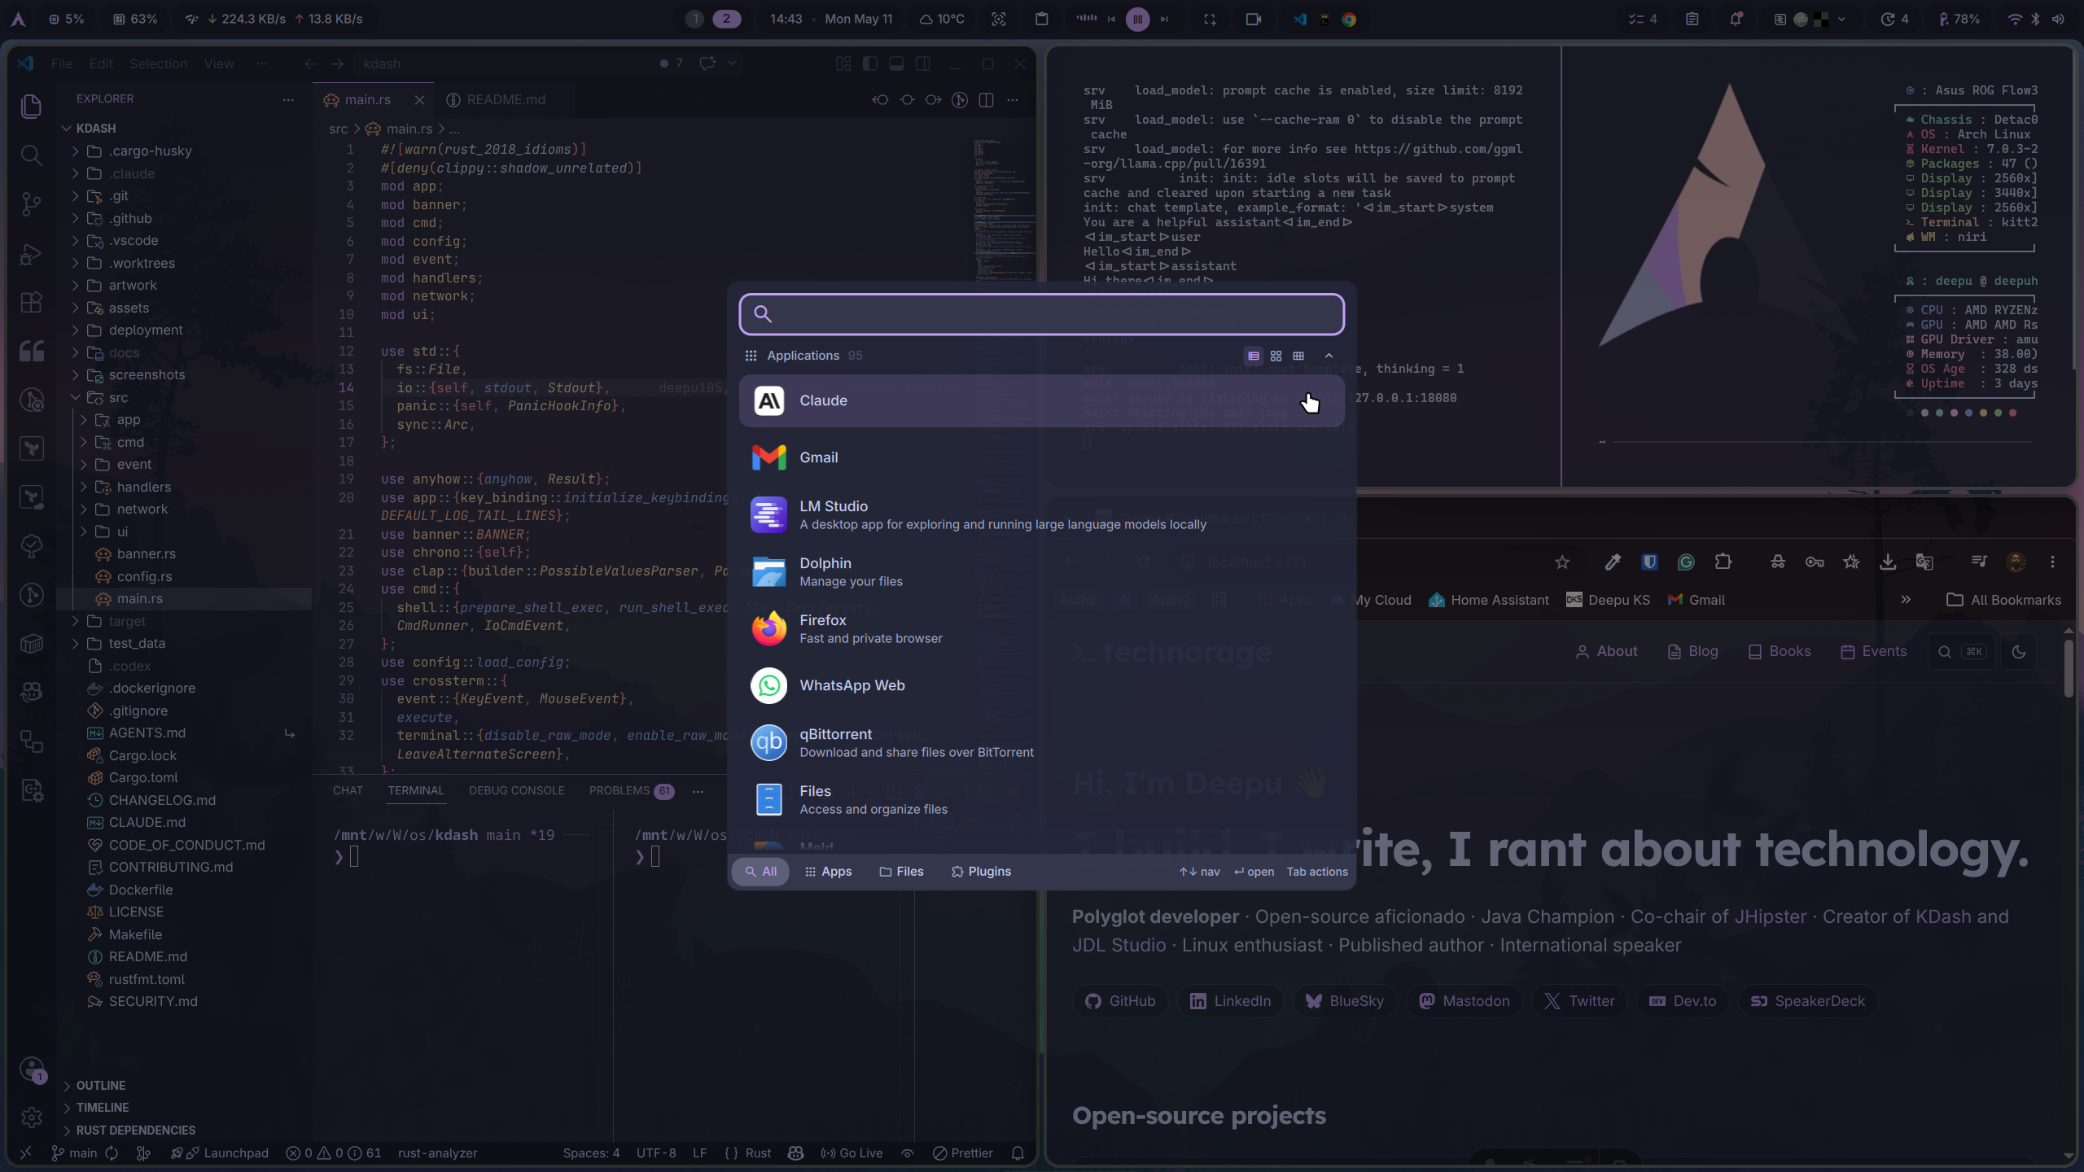
Task: Open LM Studio from the launcher
Action: (1041, 514)
